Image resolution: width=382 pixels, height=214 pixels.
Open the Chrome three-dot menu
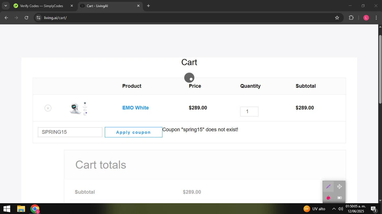[376, 18]
